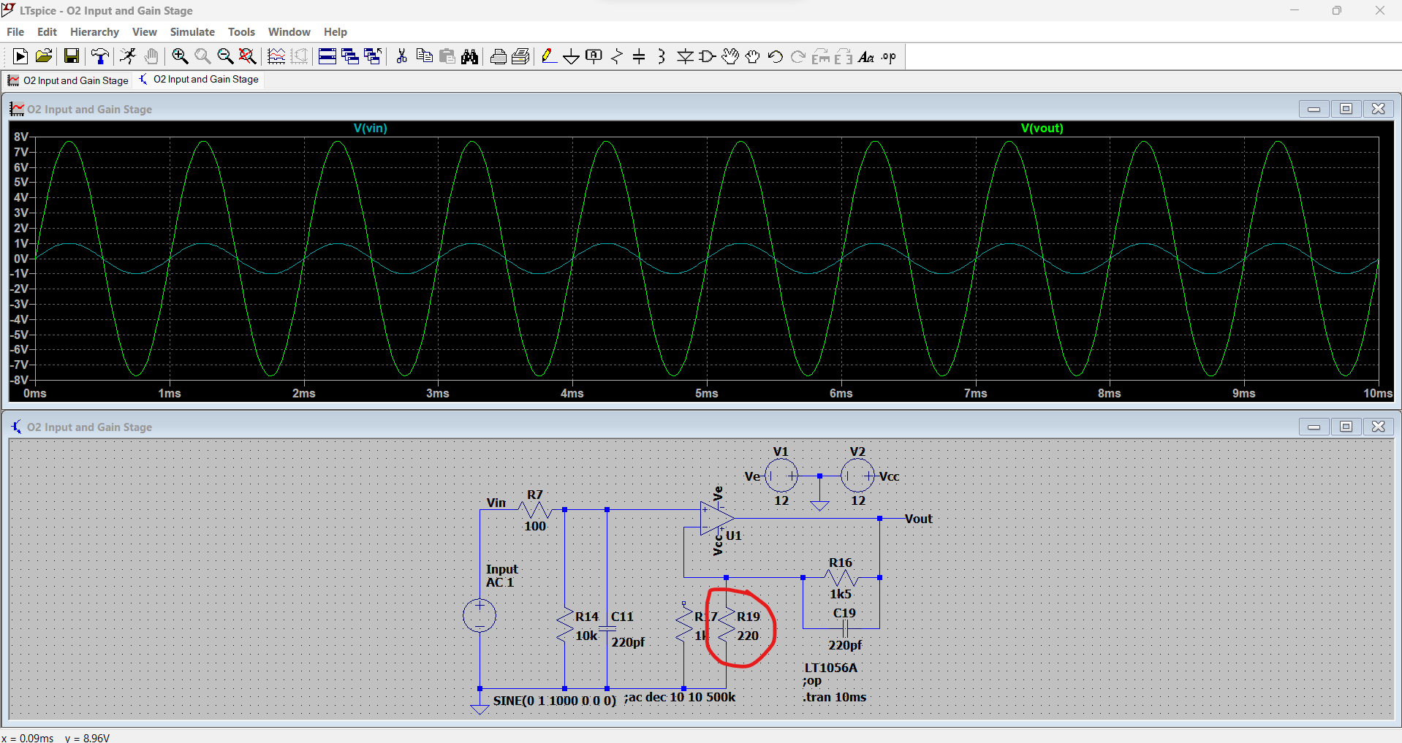
Task: Open the Hierarchy menu
Action: tap(94, 31)
